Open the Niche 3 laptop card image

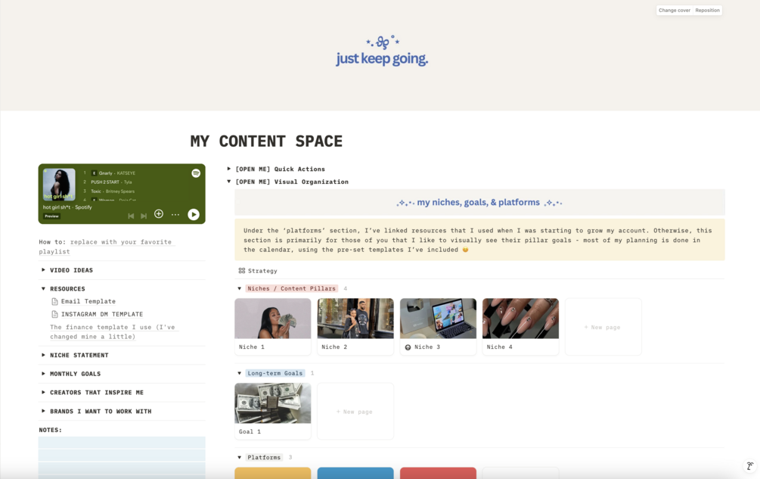tap(438, 319)
